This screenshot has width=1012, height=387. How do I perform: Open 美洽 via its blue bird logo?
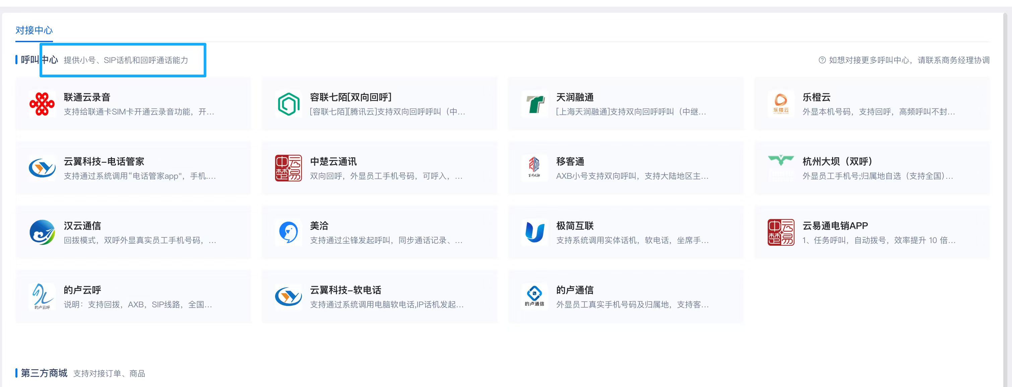coord(289,232)
